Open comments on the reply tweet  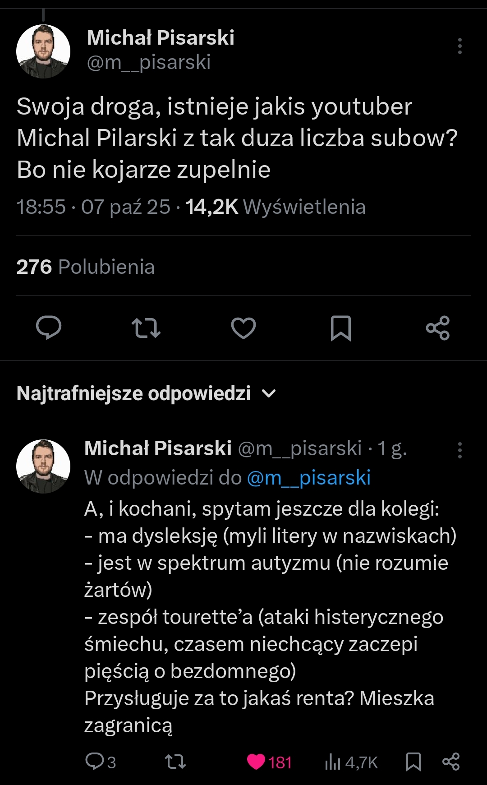(x=95, y=762)
